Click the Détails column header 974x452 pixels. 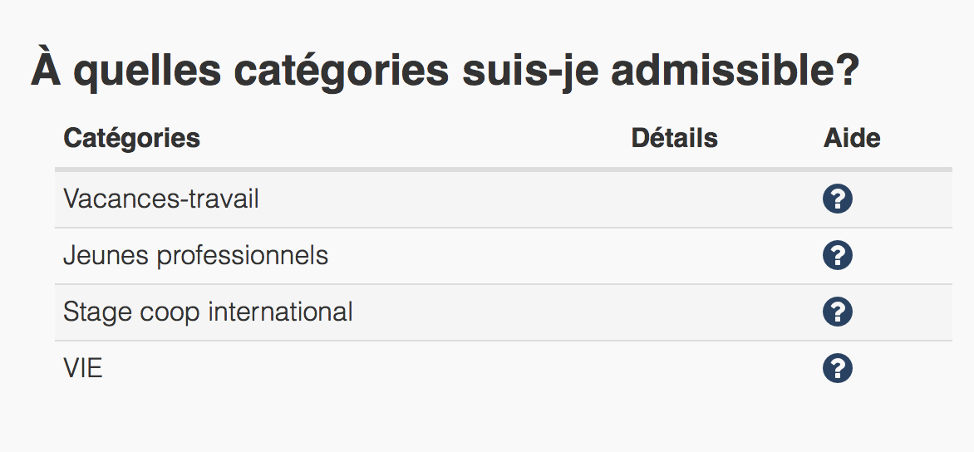pos(674,138)
